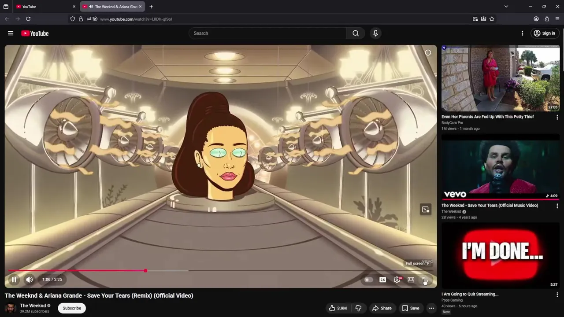Open YouTube settings three-dot menu near Sign in
The width and height of the screenshot is (564, 317).
(522, 33)
